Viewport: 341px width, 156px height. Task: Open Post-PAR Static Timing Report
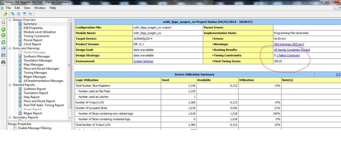[x=44, y=105]
